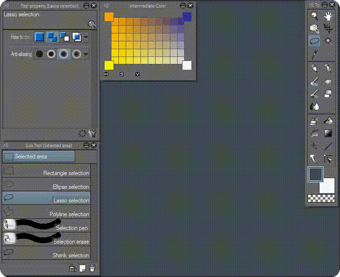Image resolution: width=340 pixels, height=277 pixels.
Task: Click the trash icon in Sub Tool panel
Action: (x=92, y=268)
